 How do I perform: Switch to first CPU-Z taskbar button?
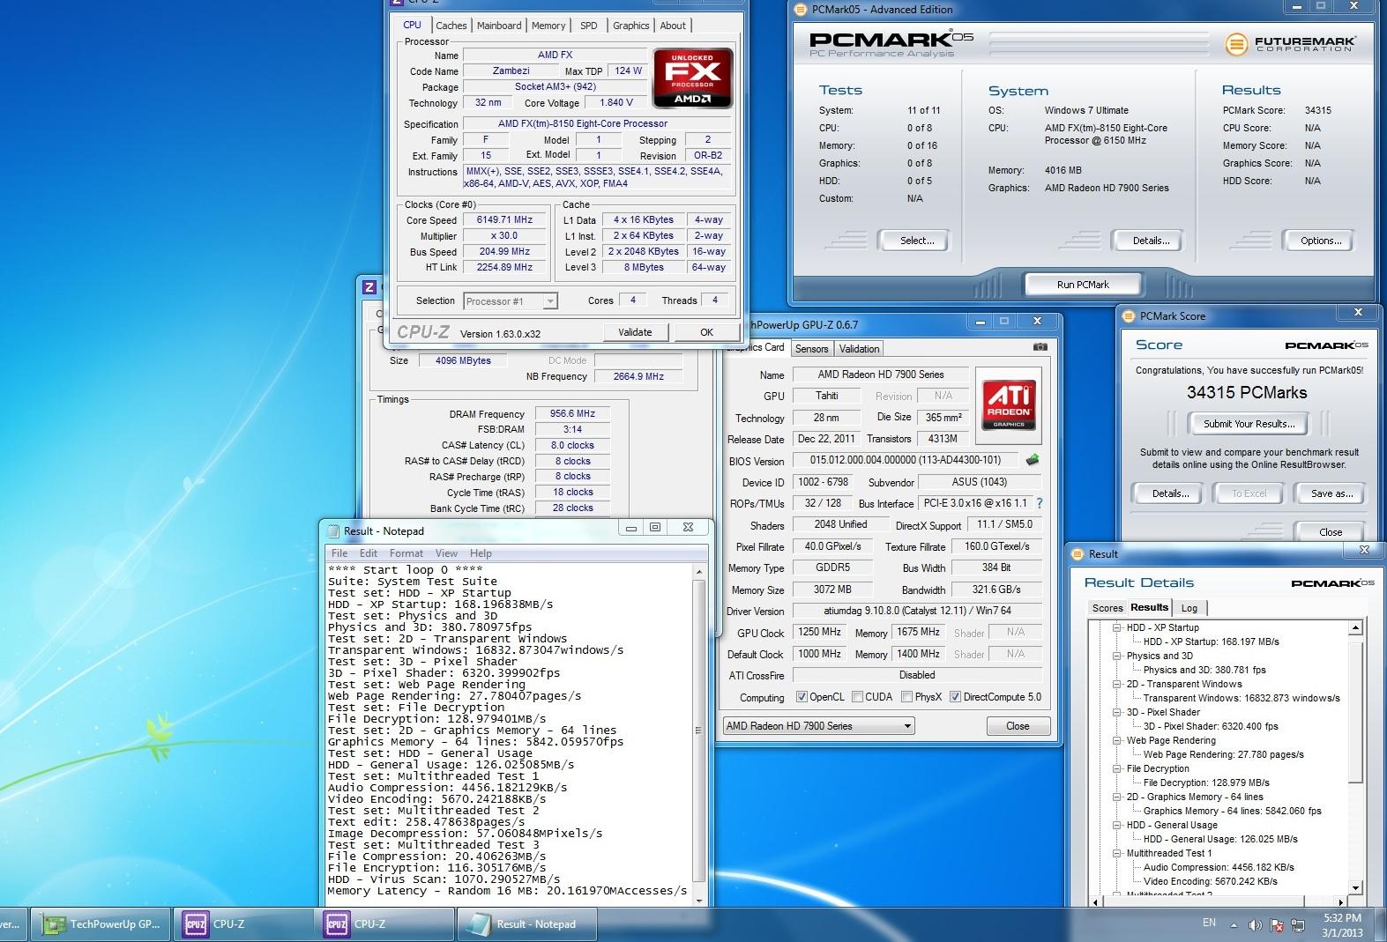click(242, 924)
